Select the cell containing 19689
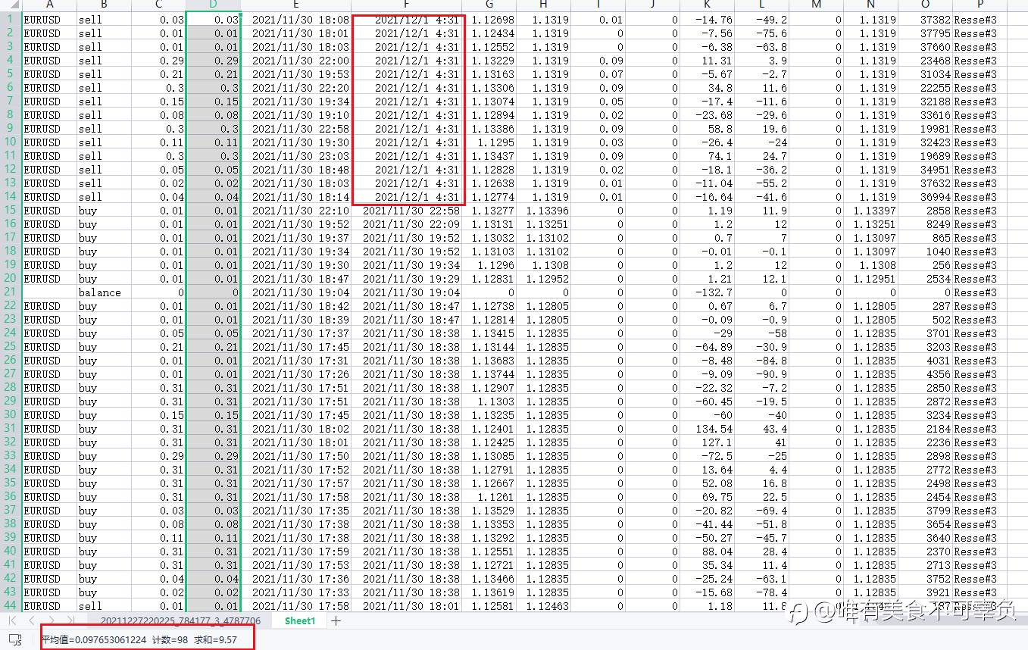 click(926, 156)
